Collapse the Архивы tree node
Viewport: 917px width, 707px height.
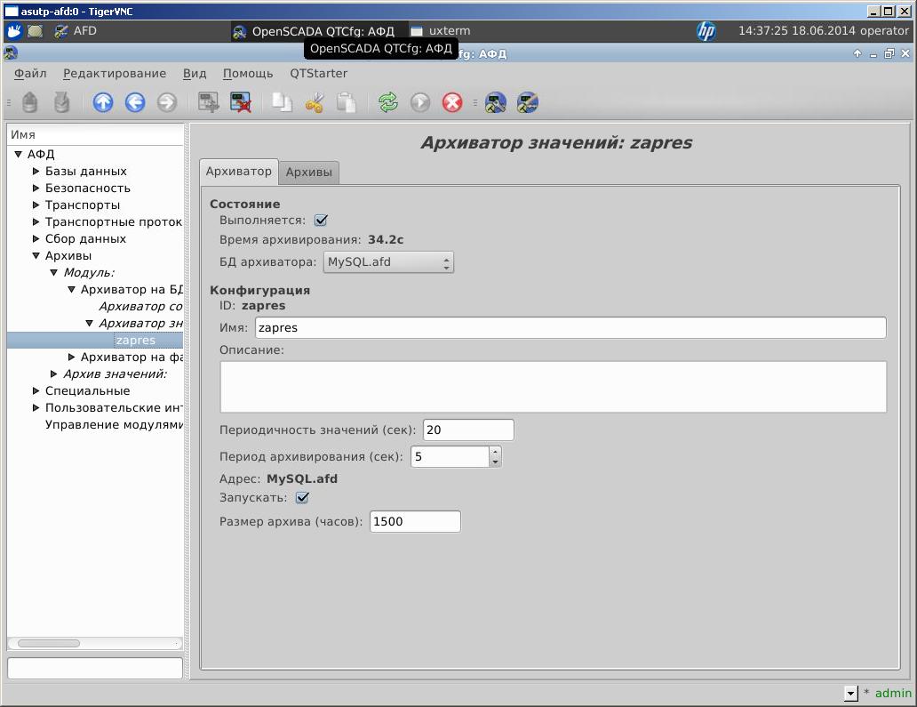(x=36, y=256)
